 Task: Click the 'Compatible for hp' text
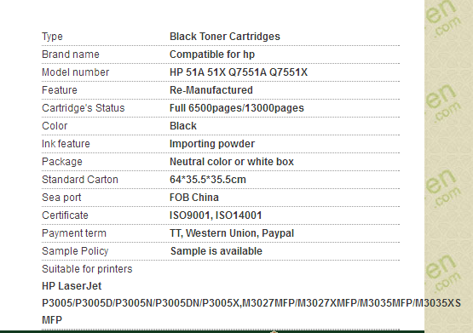212,55
